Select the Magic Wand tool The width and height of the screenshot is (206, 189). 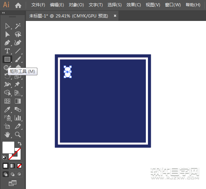click(x=17, y=26)
